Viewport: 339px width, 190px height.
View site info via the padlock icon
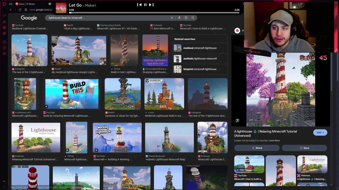coord(26,10)
